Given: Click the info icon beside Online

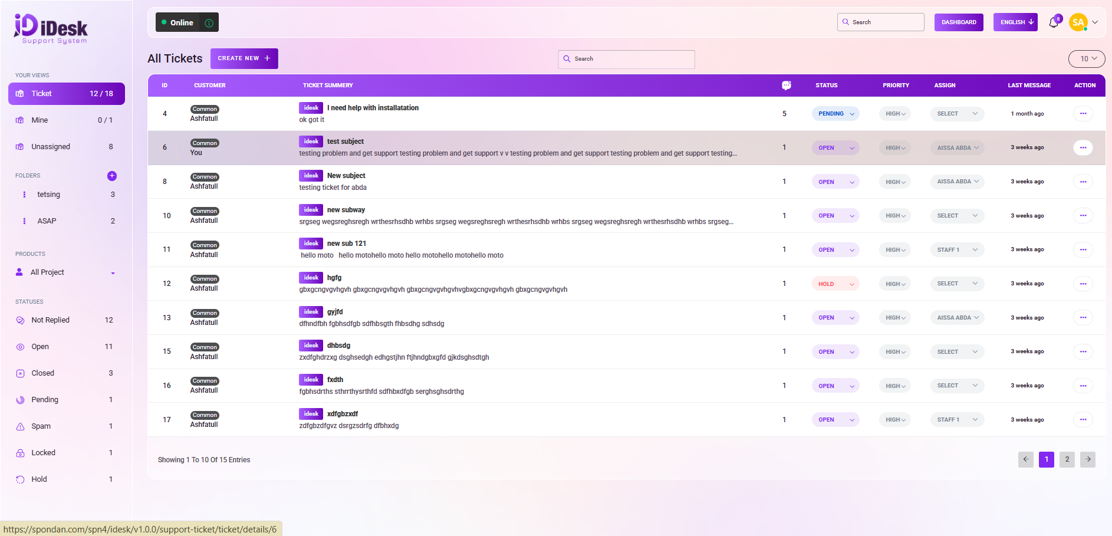Looking at the screenshot, I should pyautogui.click(x=209, y=23).
